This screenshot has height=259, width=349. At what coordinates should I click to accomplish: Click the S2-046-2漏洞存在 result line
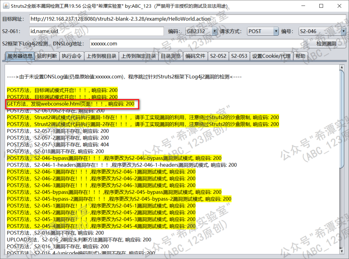click(101, 179)
